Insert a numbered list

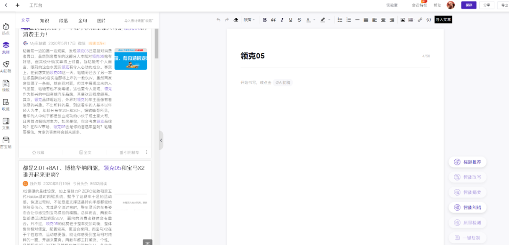(349, 20)
